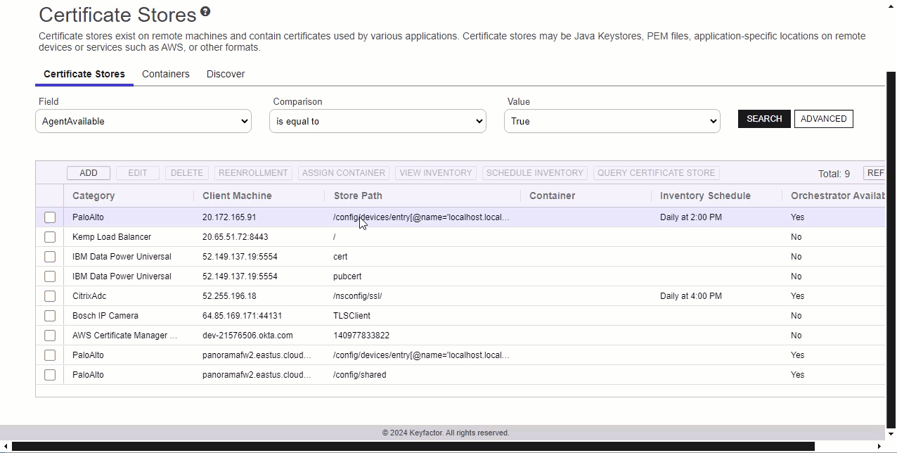The width and height of the screenshot is (897, 453).
Task: Click the ADD button in the grid toolbar
Action: pyautogui.click(x=89, y=173)
